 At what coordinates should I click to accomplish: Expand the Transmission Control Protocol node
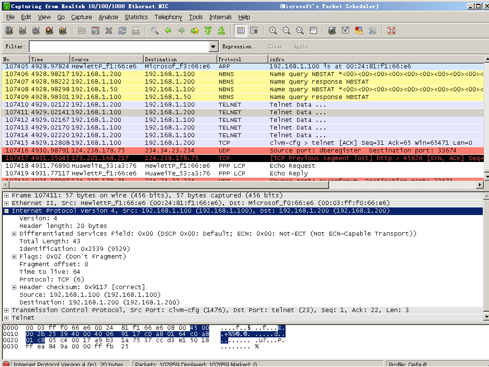coord(6,310)
